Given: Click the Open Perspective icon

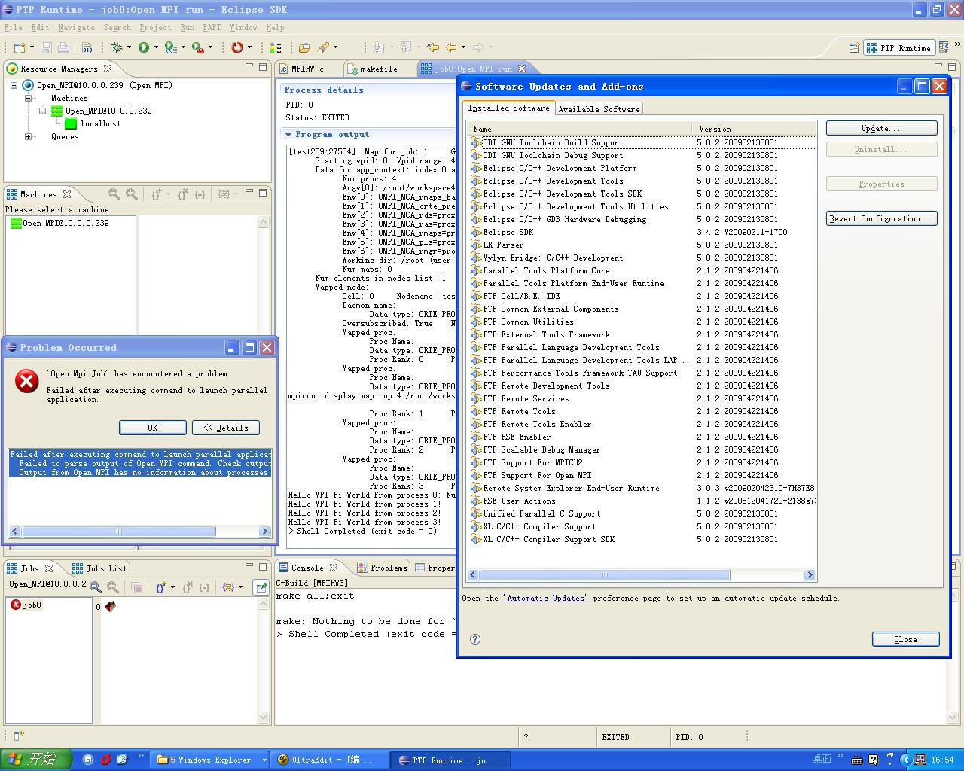Looking at the screenshot, I should tap(854, 47).
